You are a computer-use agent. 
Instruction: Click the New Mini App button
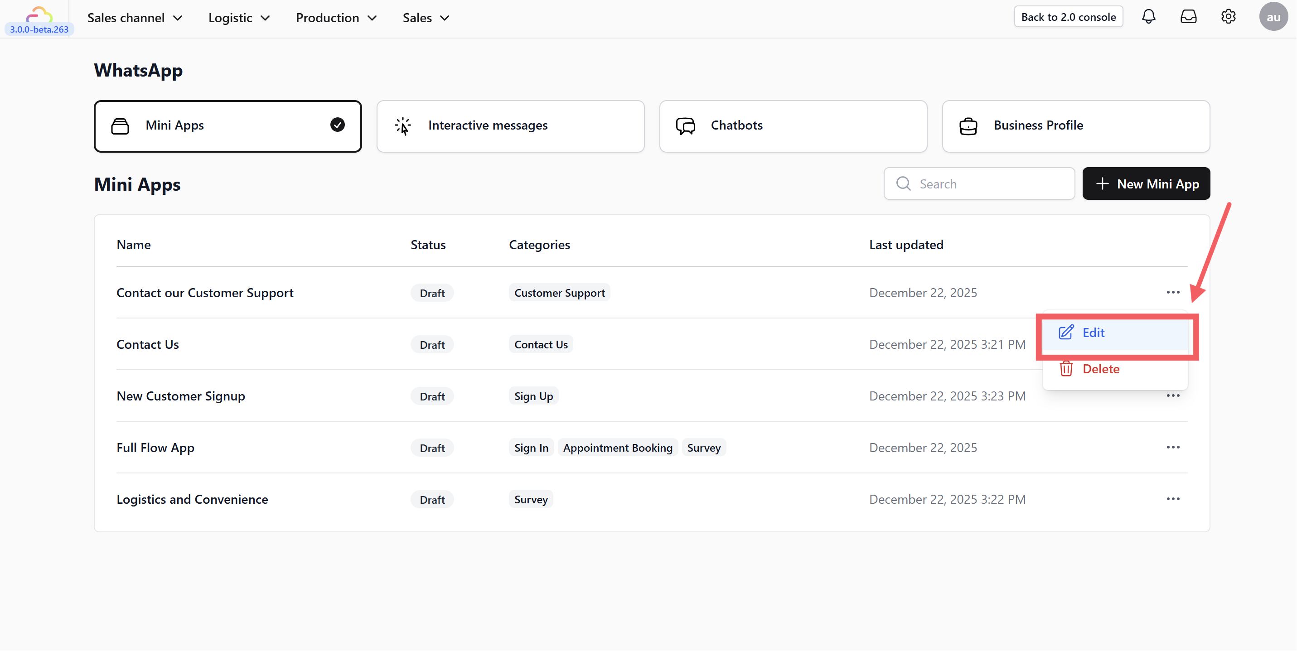coord(1146,183)
